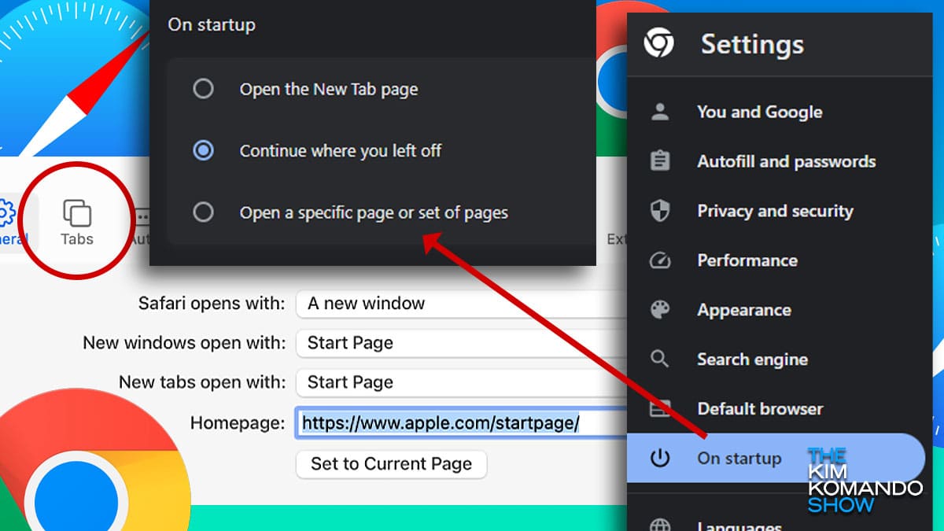Click the person icon beside You and Google
The width and height of the screenshot is (944, 531).
click(x=659, y=112)
